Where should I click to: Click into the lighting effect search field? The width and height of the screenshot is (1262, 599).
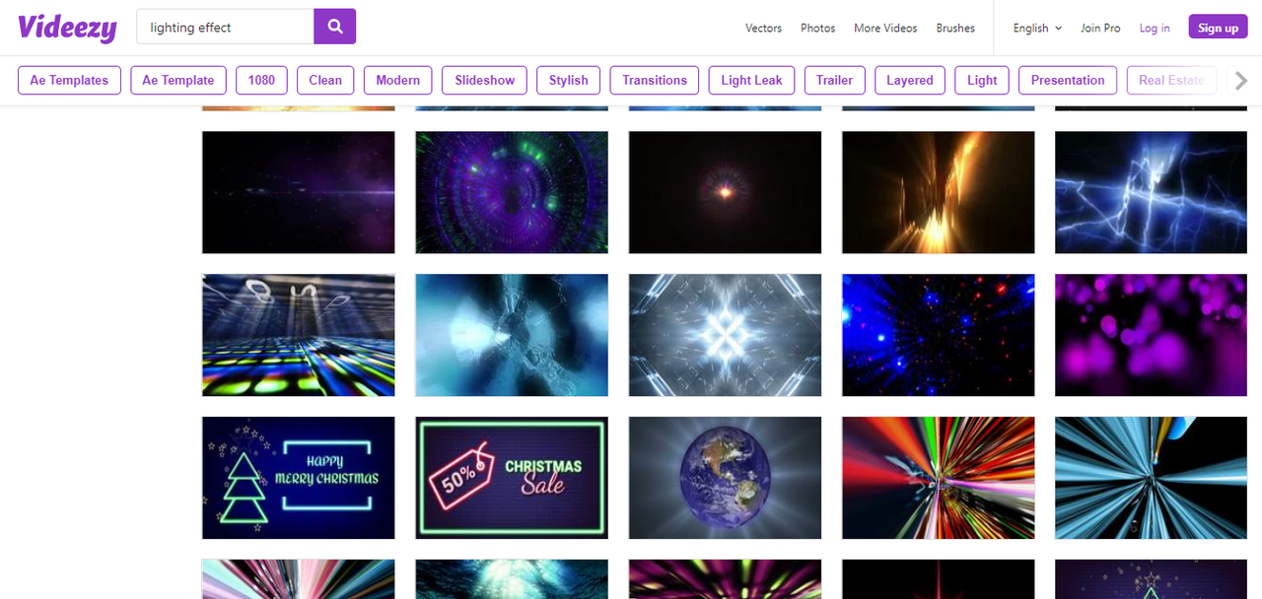(x=226, y=27)
